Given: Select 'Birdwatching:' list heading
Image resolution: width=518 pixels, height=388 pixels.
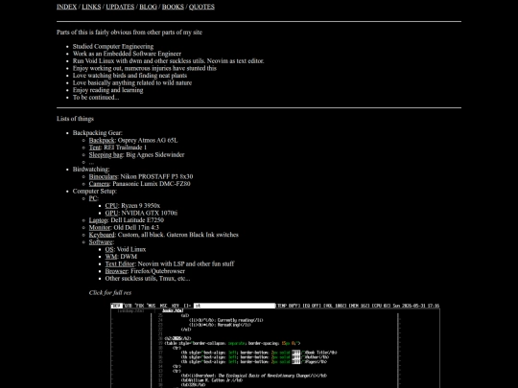Looking at the screenshot, I should click(x=91, y=170).
